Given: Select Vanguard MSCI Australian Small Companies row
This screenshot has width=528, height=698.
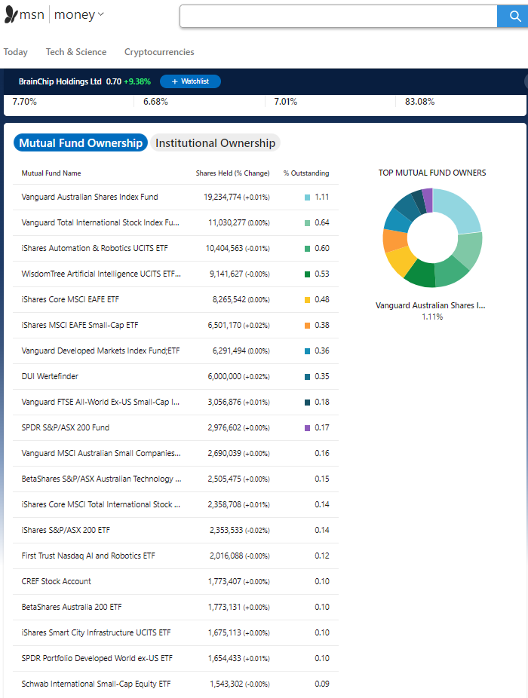Looking at the screenshot, I should [176, 453].
